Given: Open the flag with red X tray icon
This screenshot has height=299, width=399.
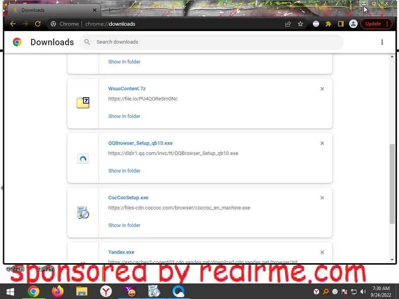Looking at the screenshot, I should coord(344,292).
